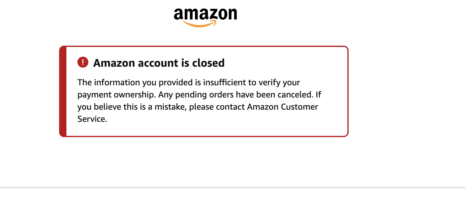Click the Amazon logo at the top
This screenshot has height=198, width=465.
pyautogui.click(x=205, y=17)
